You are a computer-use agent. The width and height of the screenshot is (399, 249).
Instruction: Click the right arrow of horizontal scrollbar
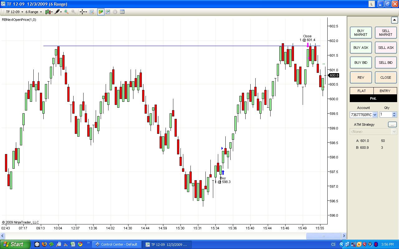tap(344, 236)
